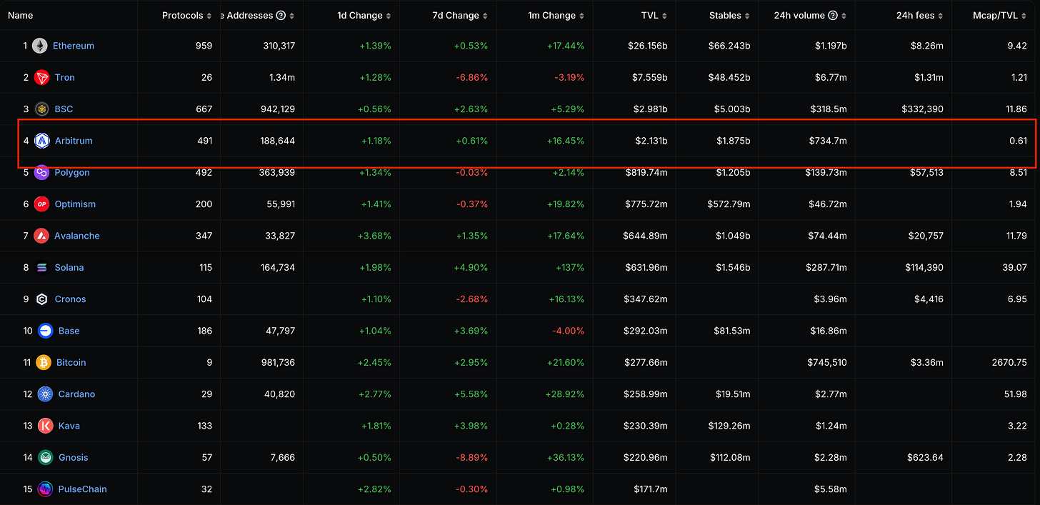Click the Optimism chain logo
Screen dimensions: 1040x505
click(41, 204)
